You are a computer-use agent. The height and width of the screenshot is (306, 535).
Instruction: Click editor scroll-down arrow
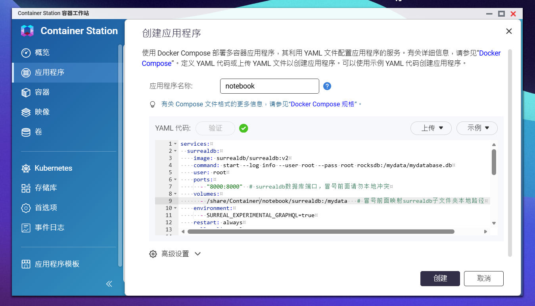coord(494,223)
